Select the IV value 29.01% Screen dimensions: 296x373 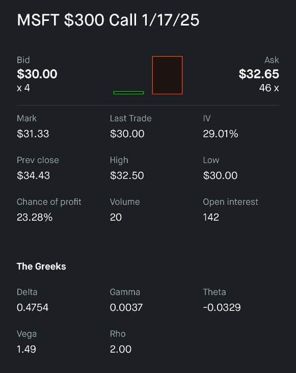click(x=221, y=134)
